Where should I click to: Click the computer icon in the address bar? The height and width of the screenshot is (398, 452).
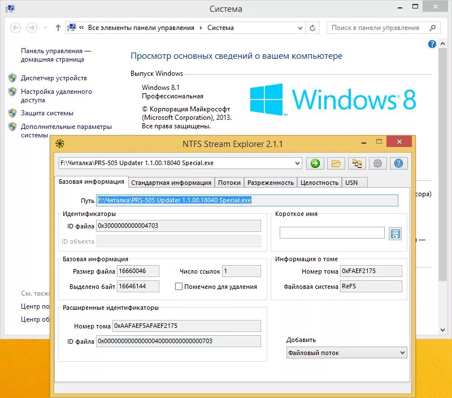pos(72,27)
